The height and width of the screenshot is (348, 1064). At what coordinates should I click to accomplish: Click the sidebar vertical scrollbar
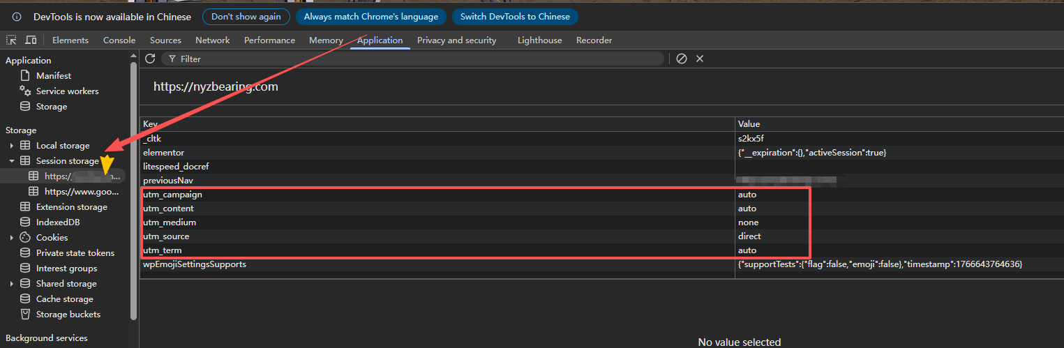[x=133, y=192]
